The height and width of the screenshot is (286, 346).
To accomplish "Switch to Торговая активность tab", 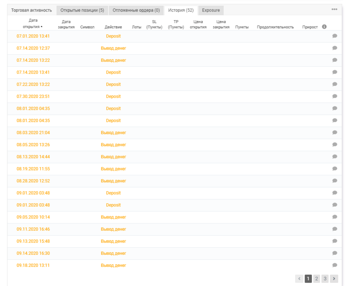I will point(32,10).
